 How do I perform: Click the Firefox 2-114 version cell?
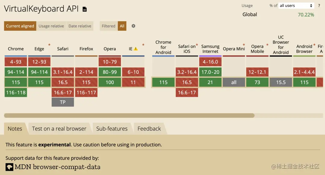coord(86,72)
